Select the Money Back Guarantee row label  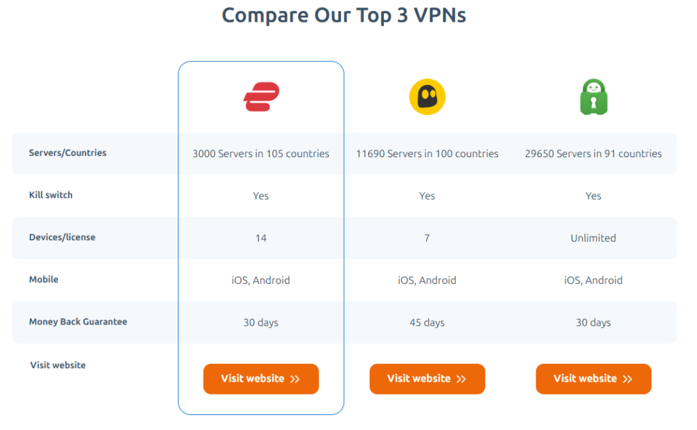click(78, 322)
